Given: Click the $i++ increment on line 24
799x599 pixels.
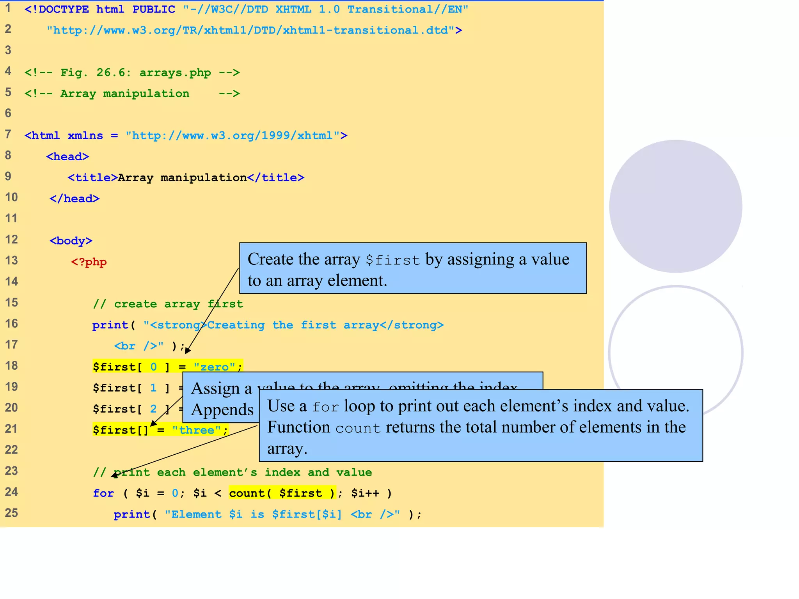Looking at the screenshot, I should [x=365, y=493].
